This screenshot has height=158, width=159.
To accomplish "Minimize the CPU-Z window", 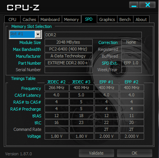I will (x=134, y=5).
